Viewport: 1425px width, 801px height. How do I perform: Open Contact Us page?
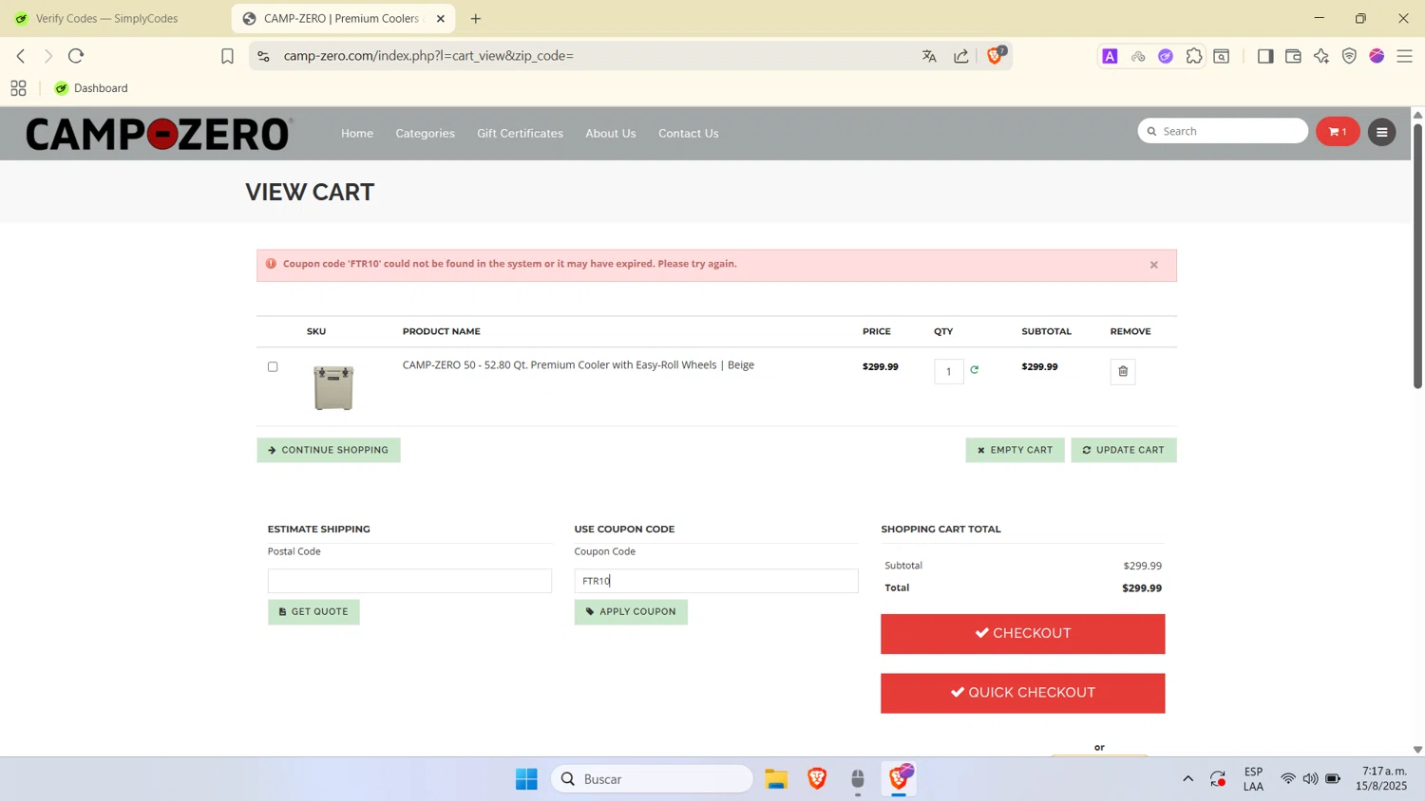[689, 134]
